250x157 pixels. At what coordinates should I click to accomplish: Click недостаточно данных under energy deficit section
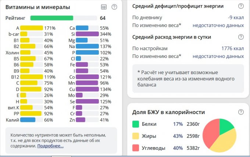coord(218,25)
